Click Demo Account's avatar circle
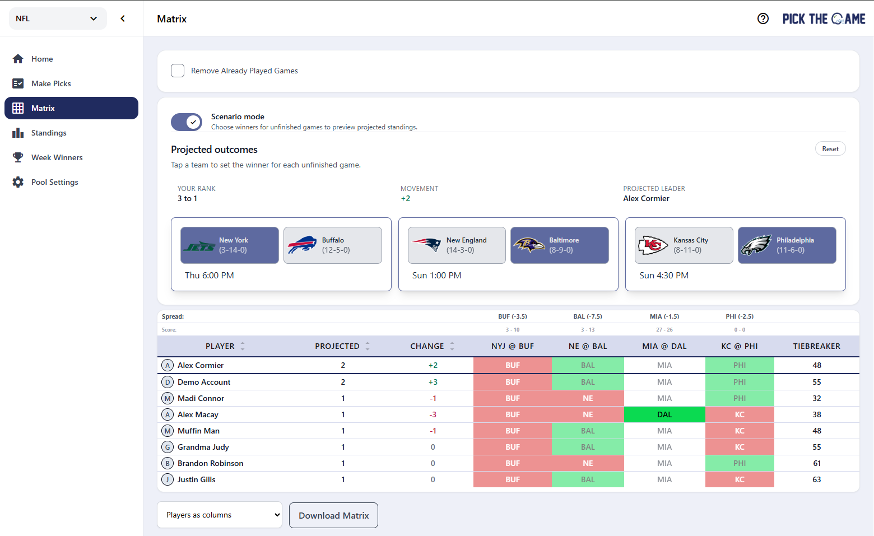Image resolution: width=874 pixels, height=536 pixels. [168, 382]
